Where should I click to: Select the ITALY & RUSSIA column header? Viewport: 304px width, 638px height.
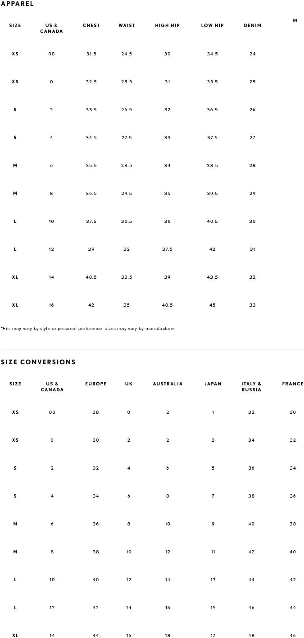[251, 387]
